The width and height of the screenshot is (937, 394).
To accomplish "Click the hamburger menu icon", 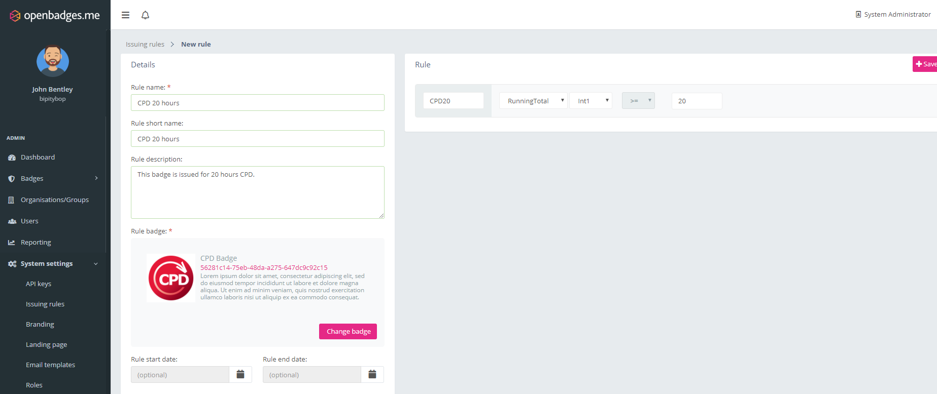I will (x=125, y=15).
